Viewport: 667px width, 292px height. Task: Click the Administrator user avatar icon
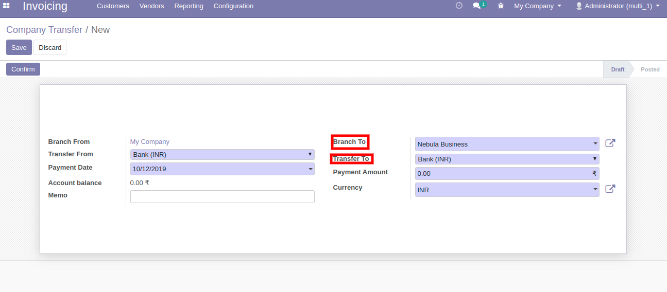tap(579, 6)
